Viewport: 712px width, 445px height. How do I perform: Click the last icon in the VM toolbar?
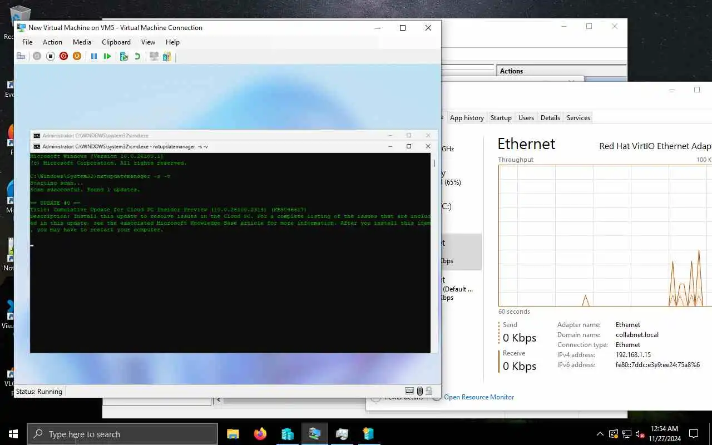pos(167,56)
